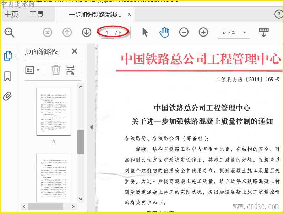Click the thumbnail vertical scrollbar handle

(x=81, y=142)
